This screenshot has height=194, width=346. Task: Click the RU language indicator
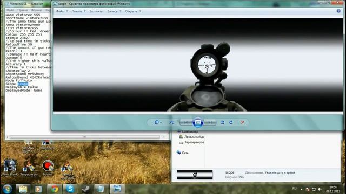pos(294,189)
